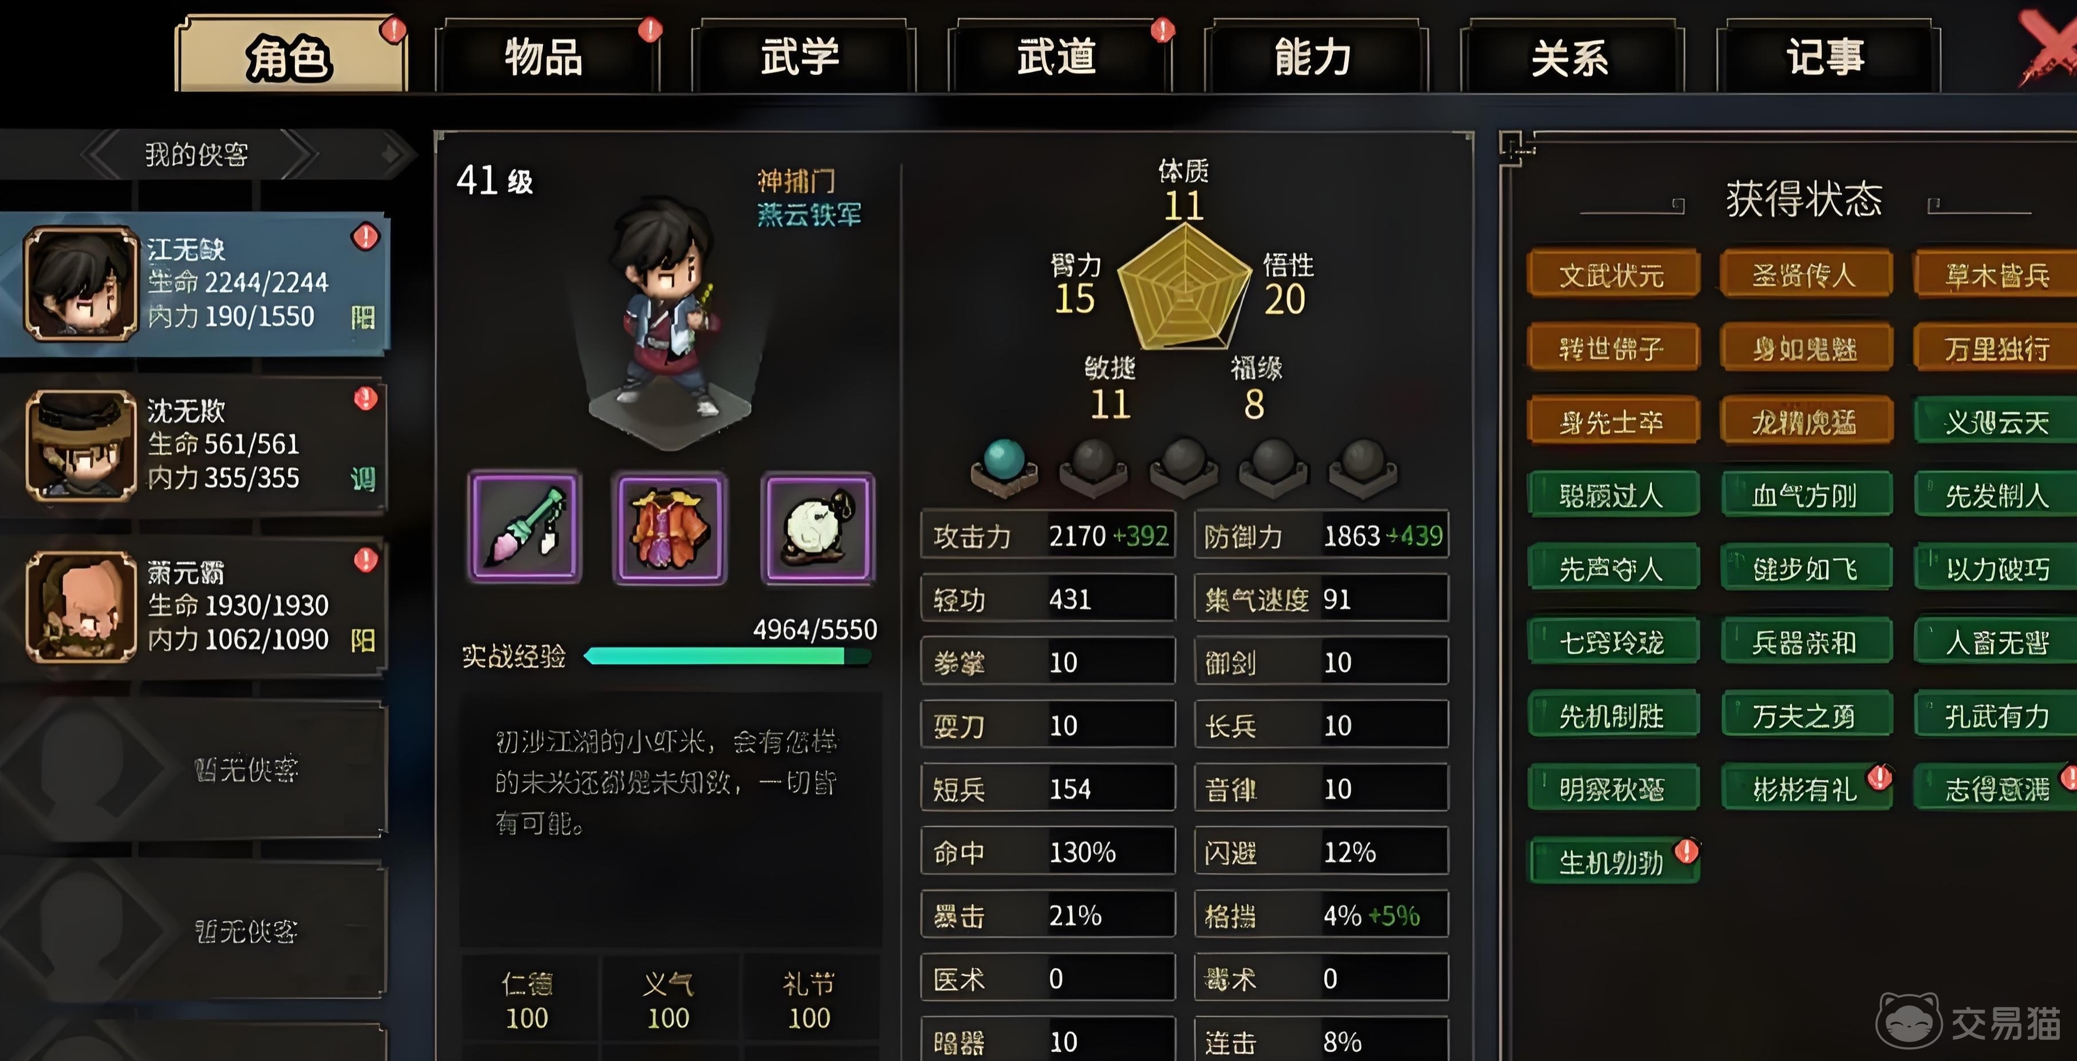
Task: Switch to the 关系 tab
Action: (1571, 57)
